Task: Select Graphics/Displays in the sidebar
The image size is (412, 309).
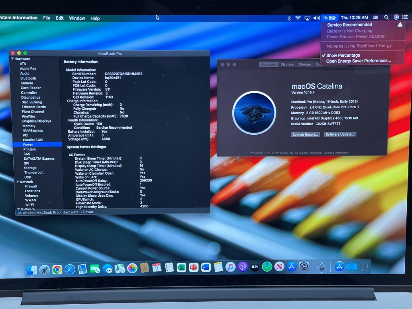Action: tap(37, 121)
